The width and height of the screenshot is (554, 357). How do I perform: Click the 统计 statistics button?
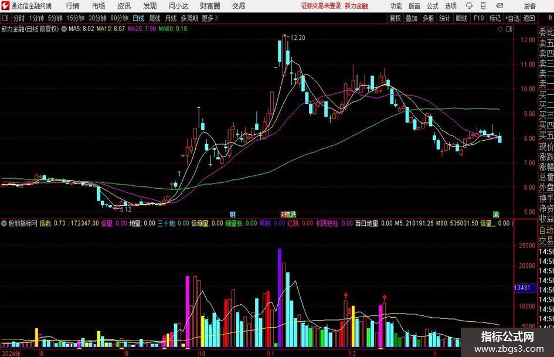[x=444, y=18]
